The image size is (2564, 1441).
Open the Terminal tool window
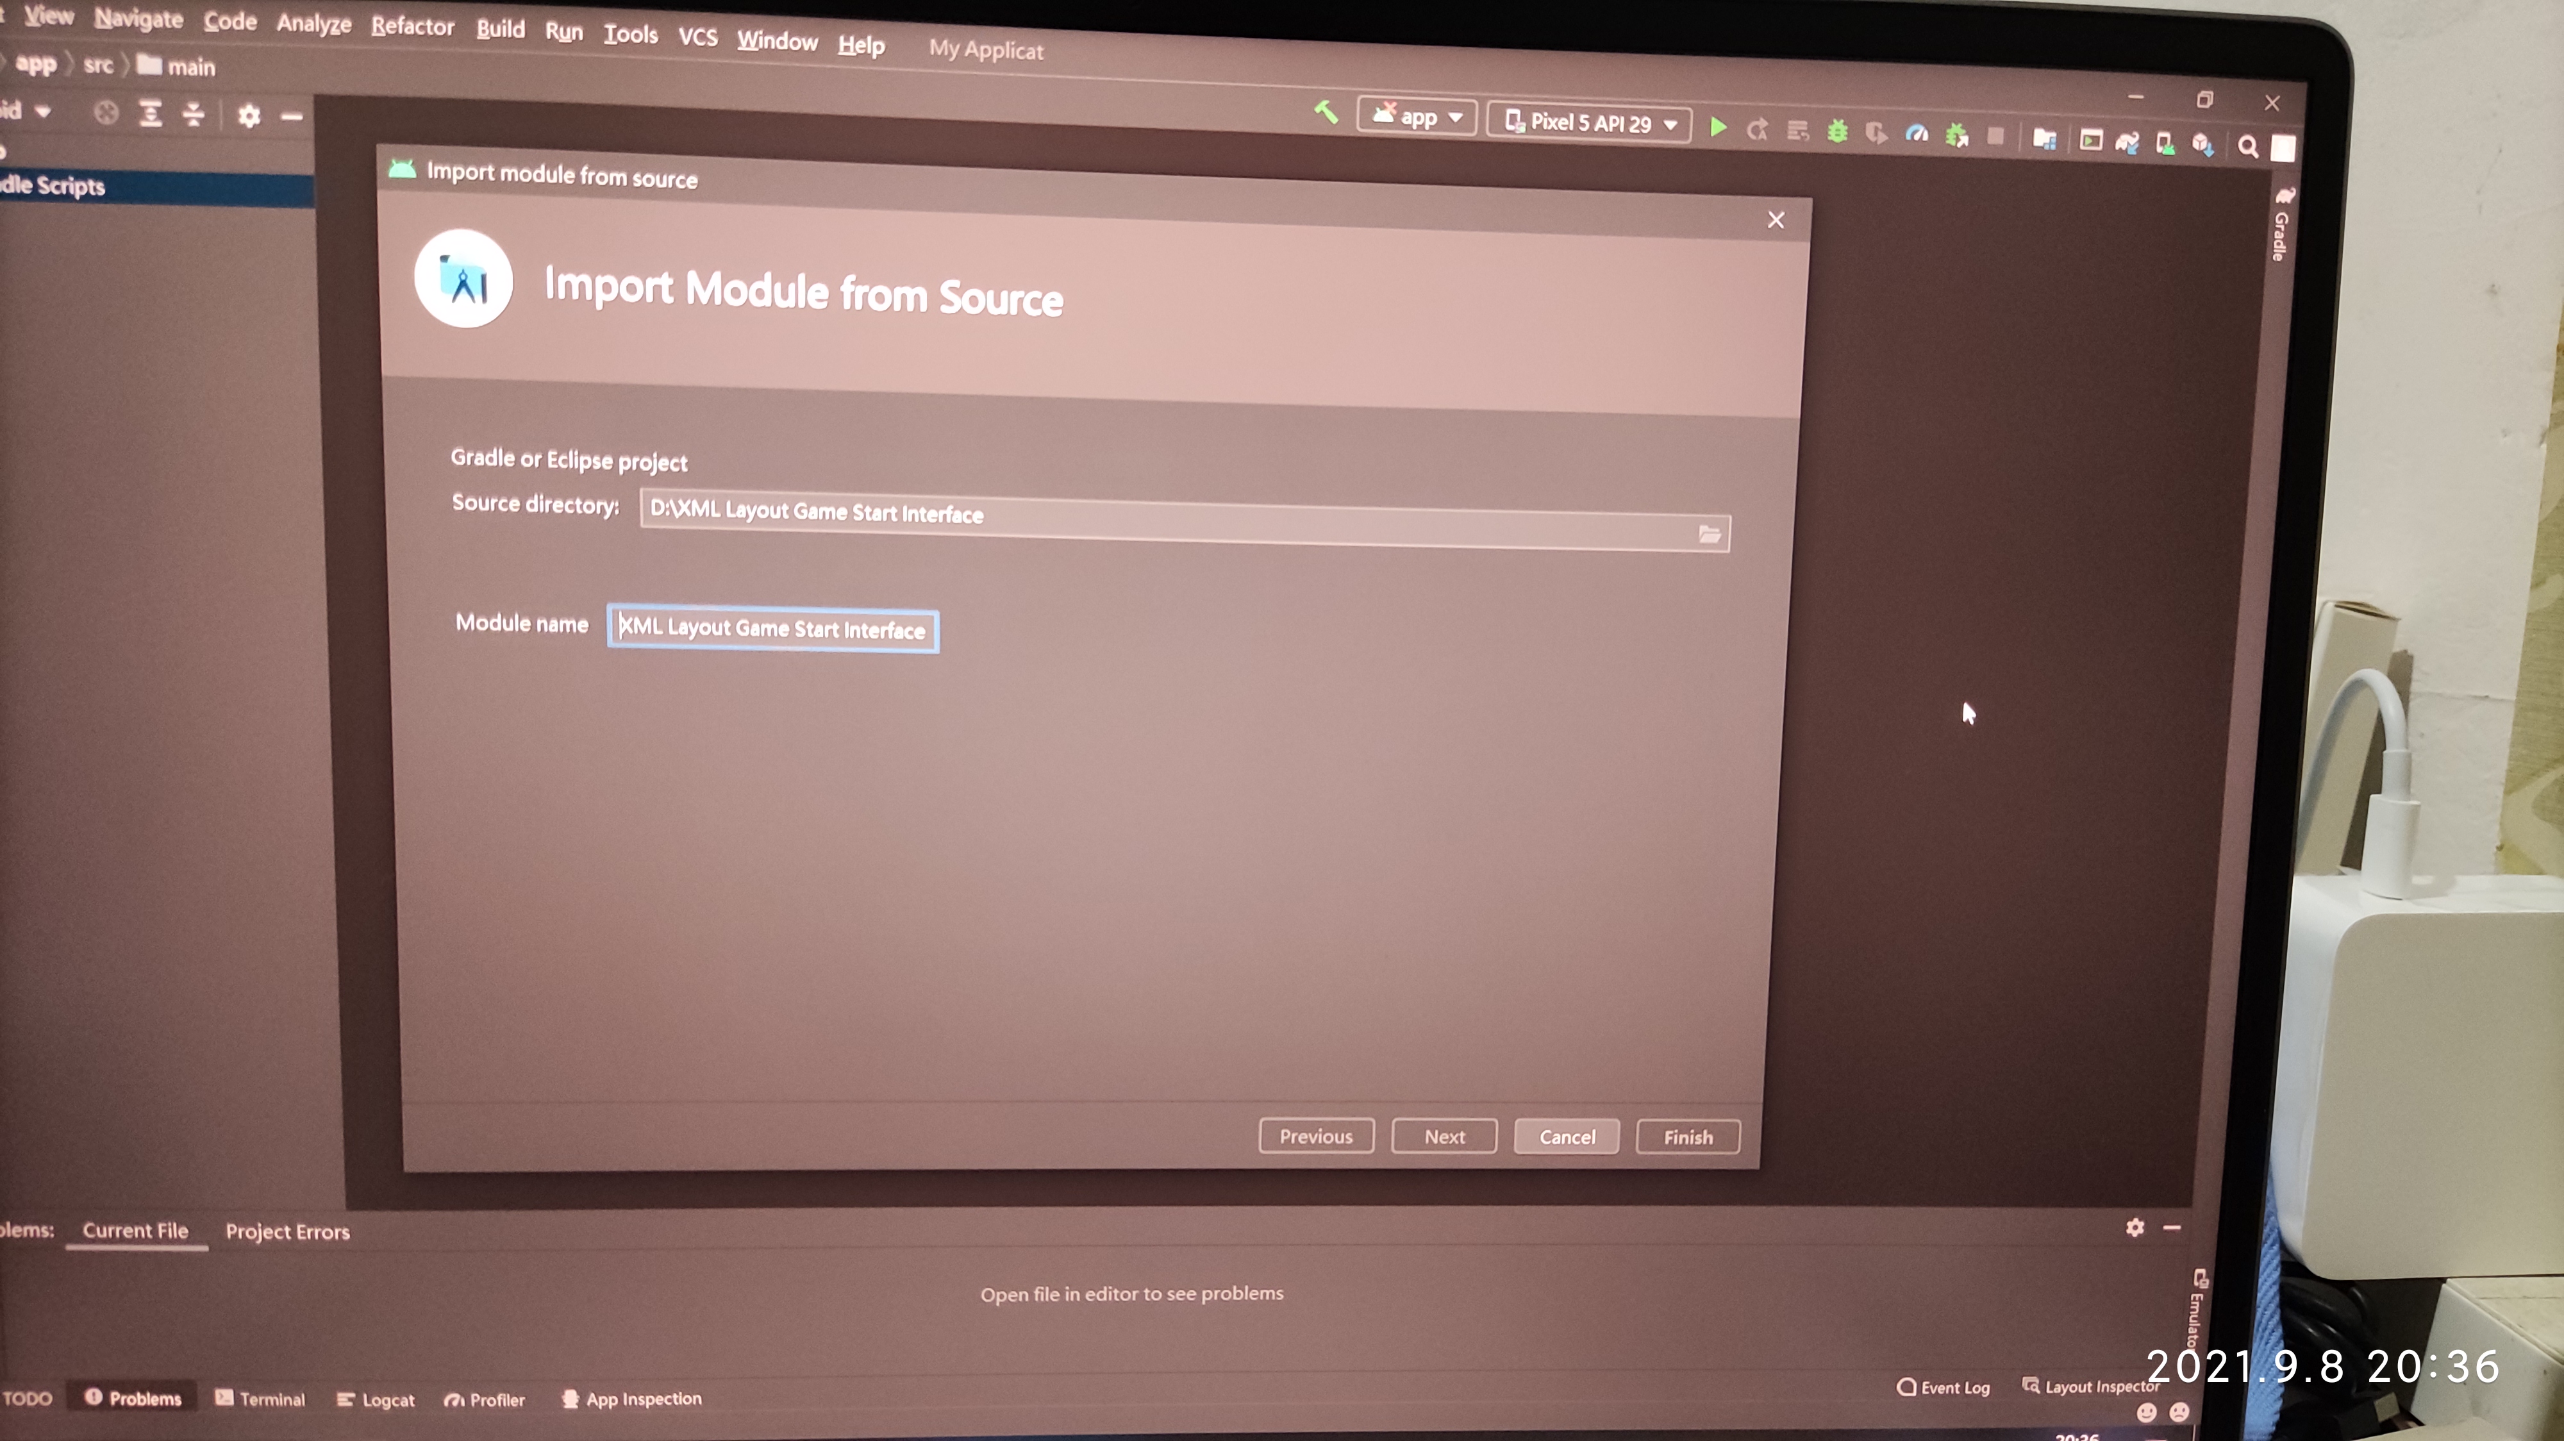pos(260,1398)
